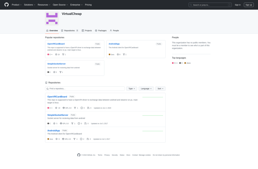Viewport: 258px width, 169px height.
Task: Open the VirtualCheap organization avatar
Action: [52, 18]
